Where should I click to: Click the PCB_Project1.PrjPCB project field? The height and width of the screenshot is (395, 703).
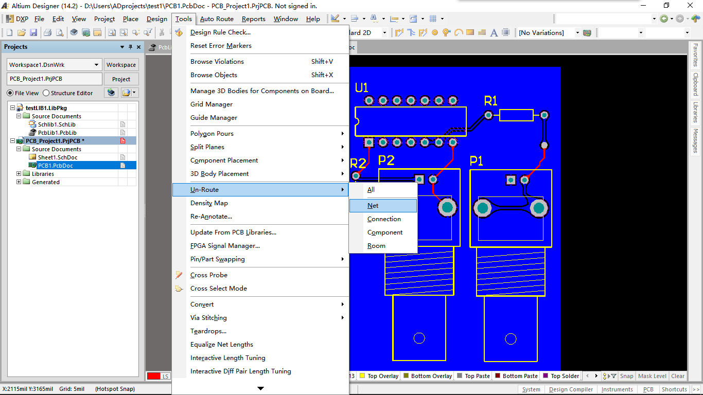click(x=55, y=79)
